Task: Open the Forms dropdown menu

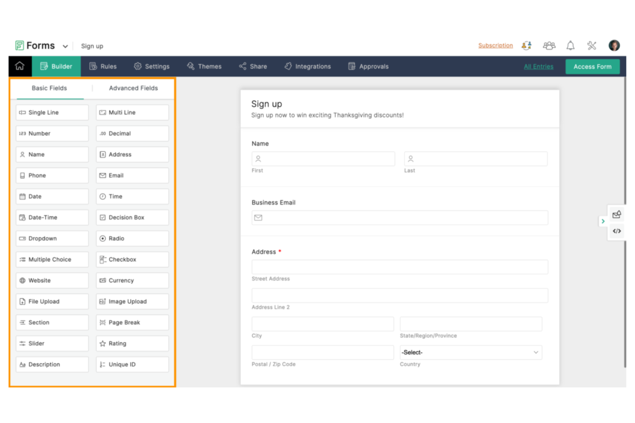Action: click(x=65, y=46)
